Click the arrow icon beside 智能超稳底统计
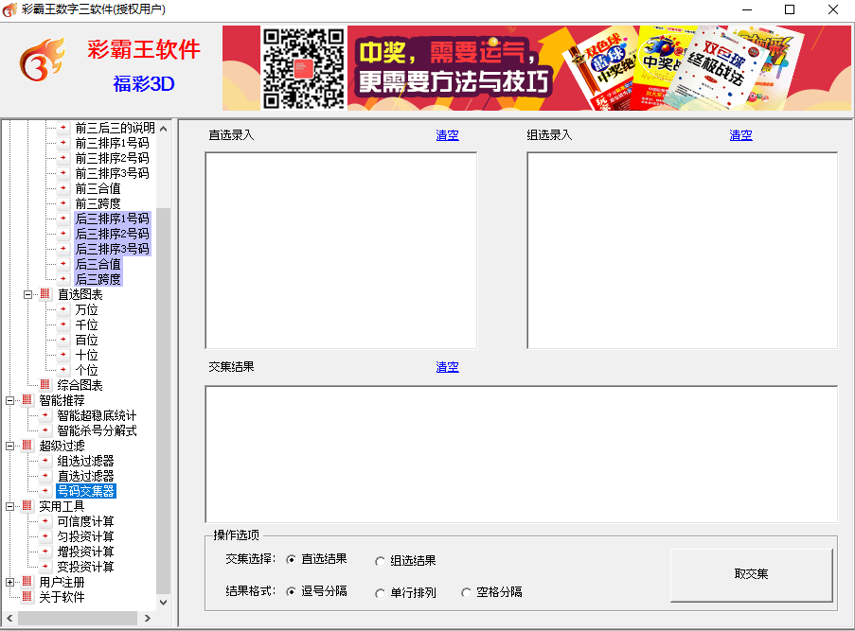 coord(45,415)
